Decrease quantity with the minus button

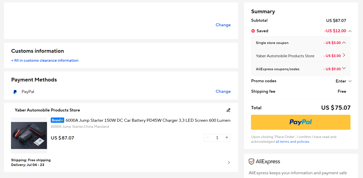tap(207, 137)
